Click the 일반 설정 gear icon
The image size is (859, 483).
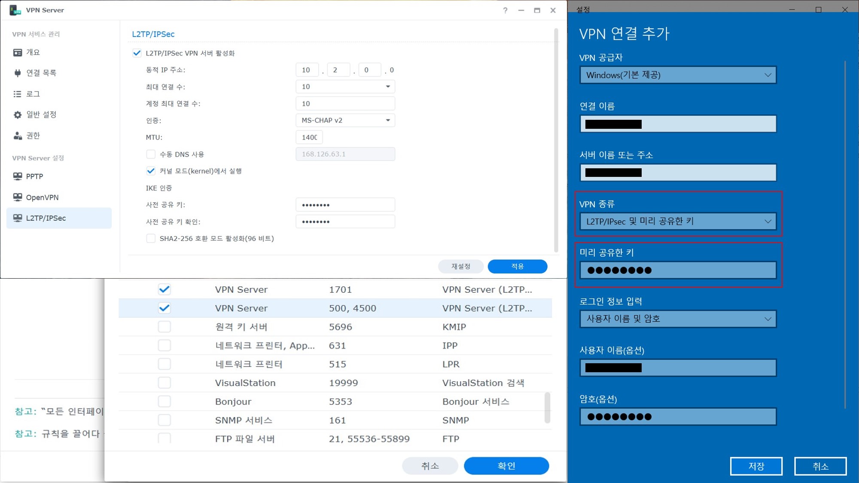tap(18, 115)
